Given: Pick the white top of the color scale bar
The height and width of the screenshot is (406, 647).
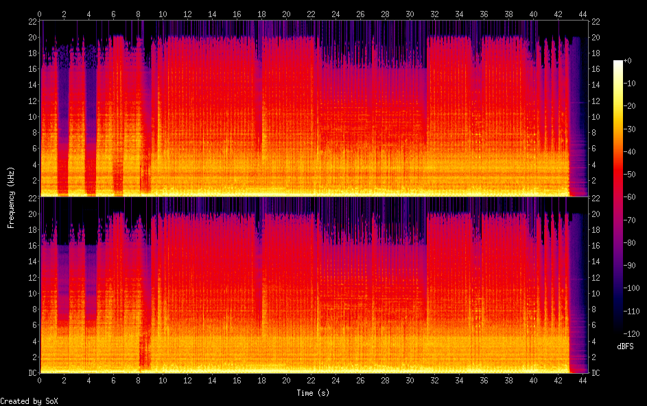Looking at the screenshot, I should [x=618, y=63].
